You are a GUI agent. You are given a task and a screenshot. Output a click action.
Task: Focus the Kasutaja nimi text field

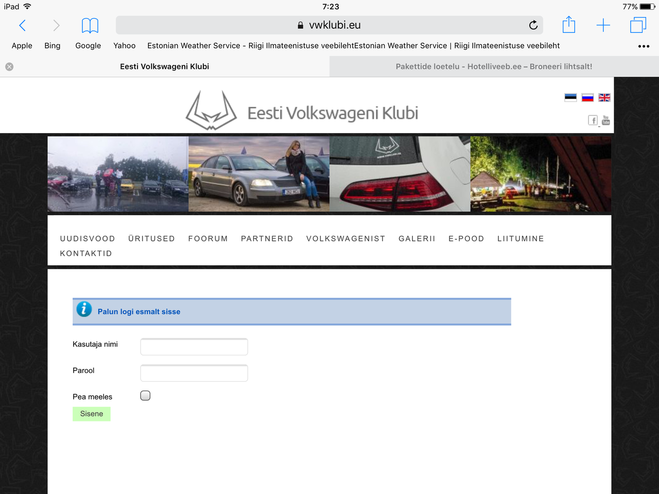(x=194, y=347)
